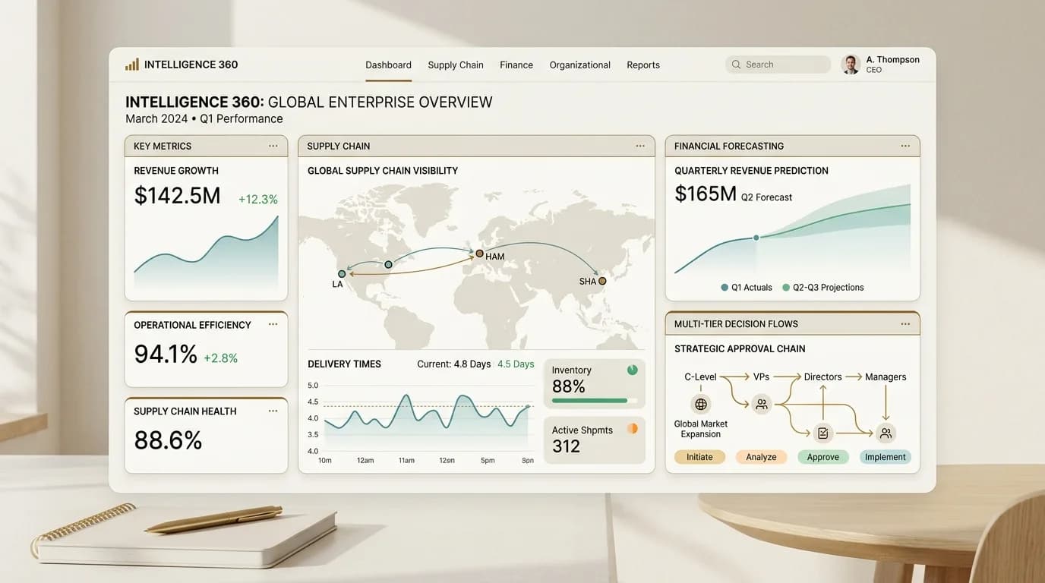Select the unlabeled central US map node
Screen dimensions: 1045x583
point(389,264)
